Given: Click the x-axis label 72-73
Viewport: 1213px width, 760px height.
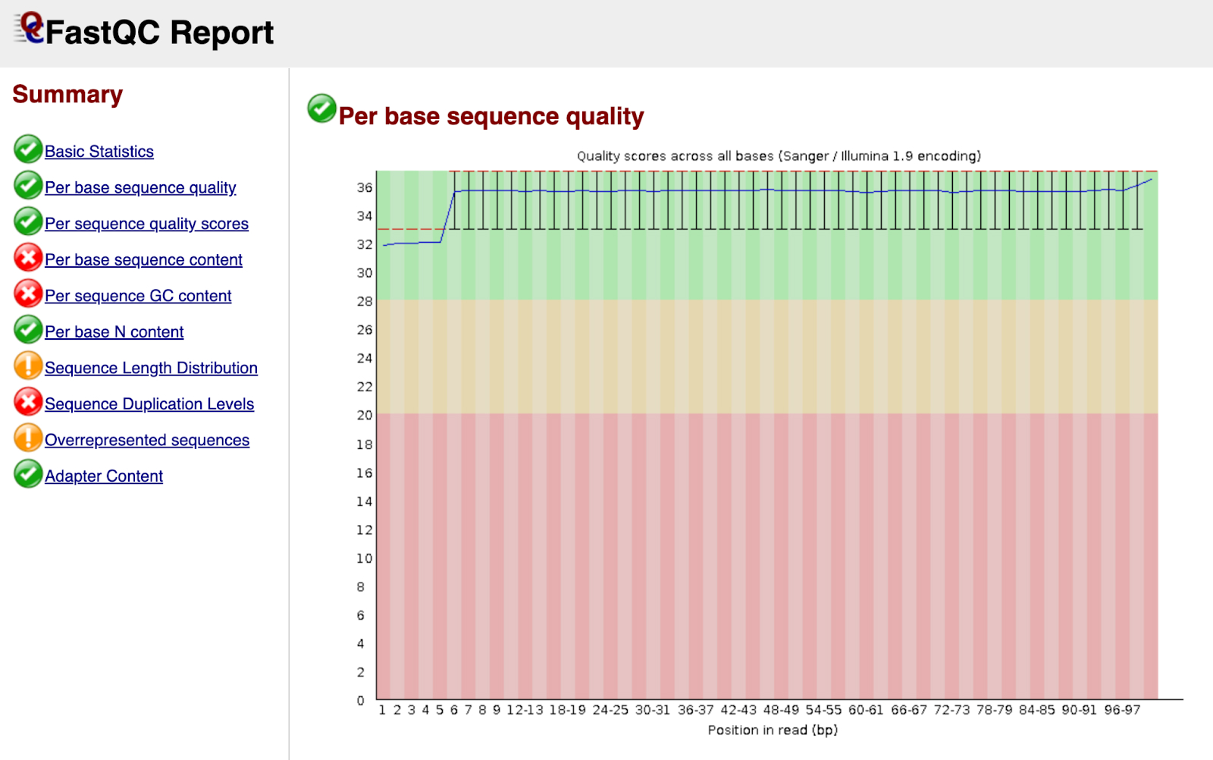Looking at the screenshot, I should point(951,710).
